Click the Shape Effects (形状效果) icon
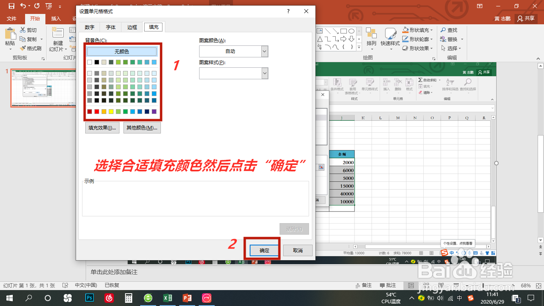Image resolution: width=544 pixels, height=306 pixels. 405,48
